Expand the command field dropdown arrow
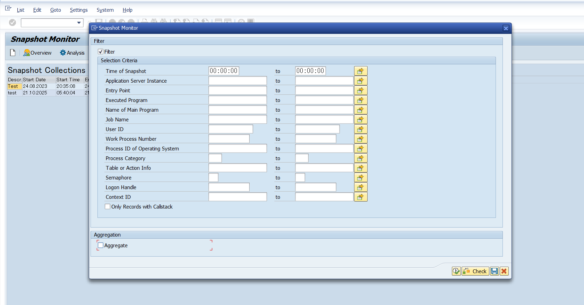The image size is (584, 305). tap(79, 23)
